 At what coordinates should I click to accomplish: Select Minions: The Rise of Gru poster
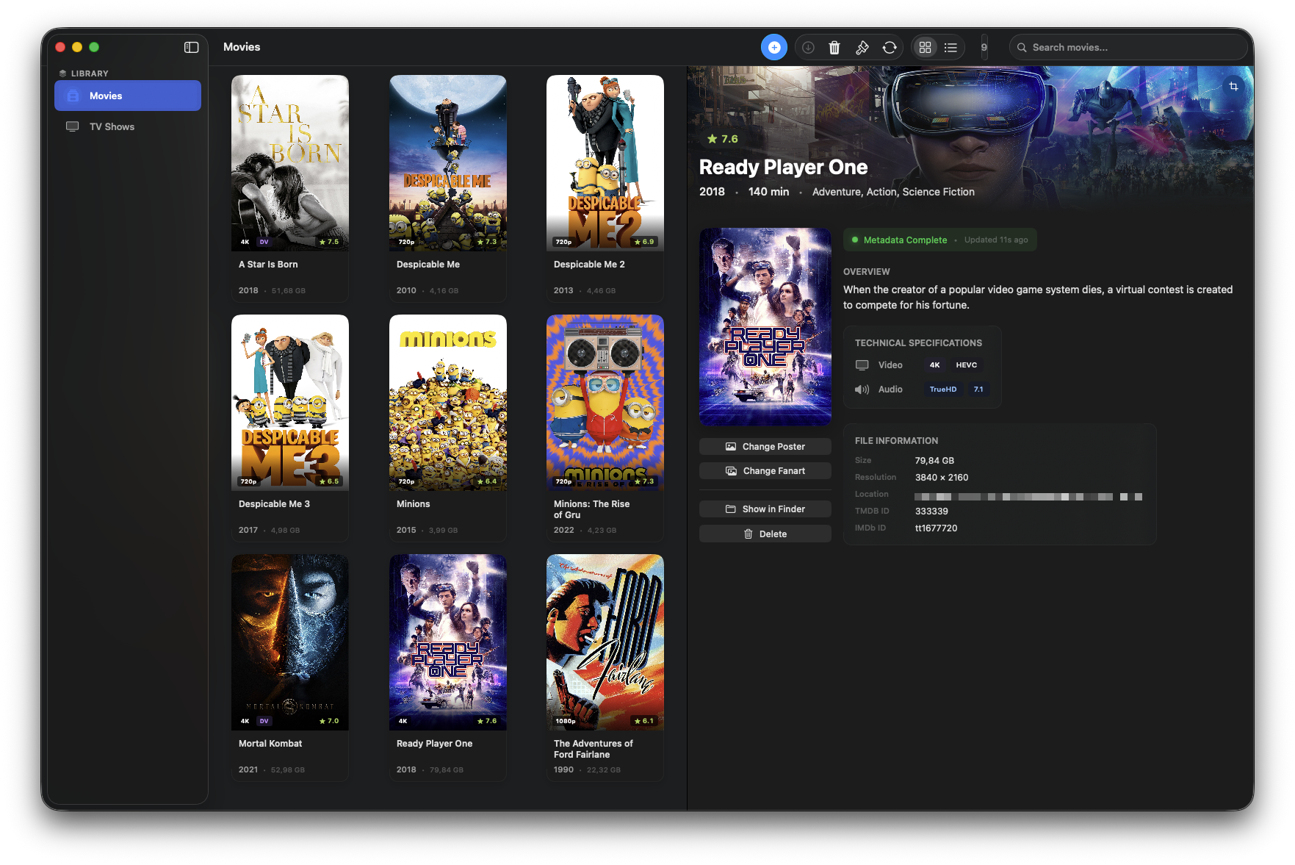[605, 402]
